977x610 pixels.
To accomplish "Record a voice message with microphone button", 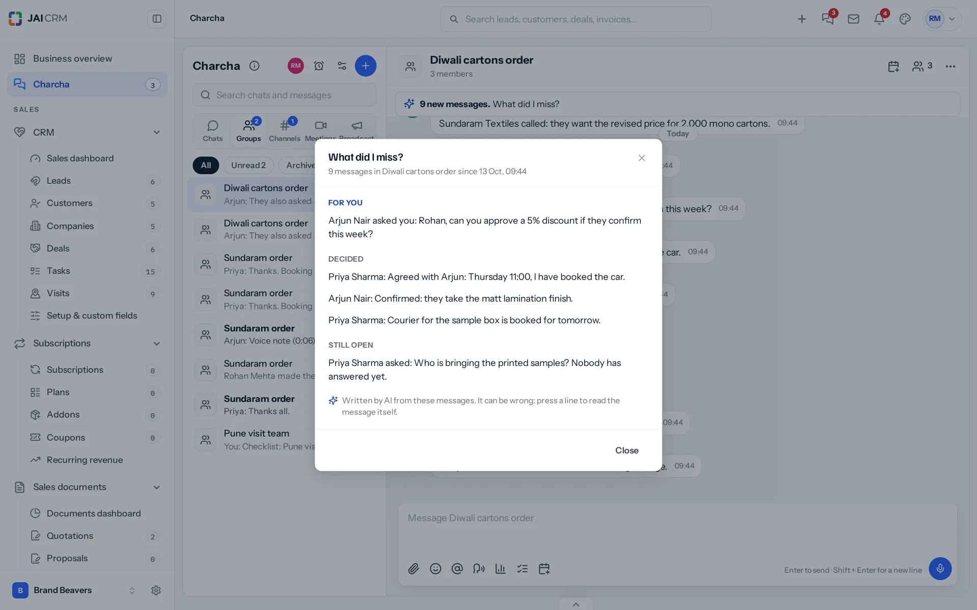I will (940, 569).
